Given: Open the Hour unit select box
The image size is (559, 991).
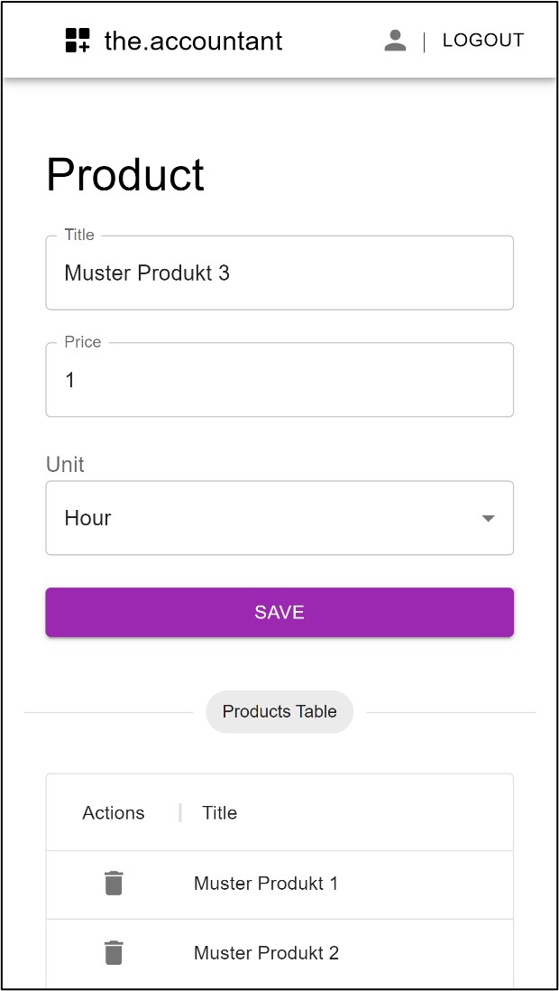Looking at the screenshot, I should click(x=279, y=518).
